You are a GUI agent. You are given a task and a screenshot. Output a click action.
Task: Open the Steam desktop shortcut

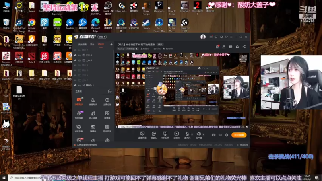[147, 24]
